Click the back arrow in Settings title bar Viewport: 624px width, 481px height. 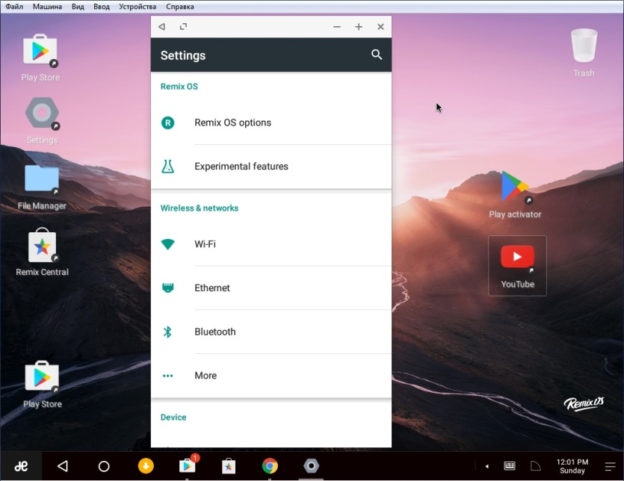(161, 27)
